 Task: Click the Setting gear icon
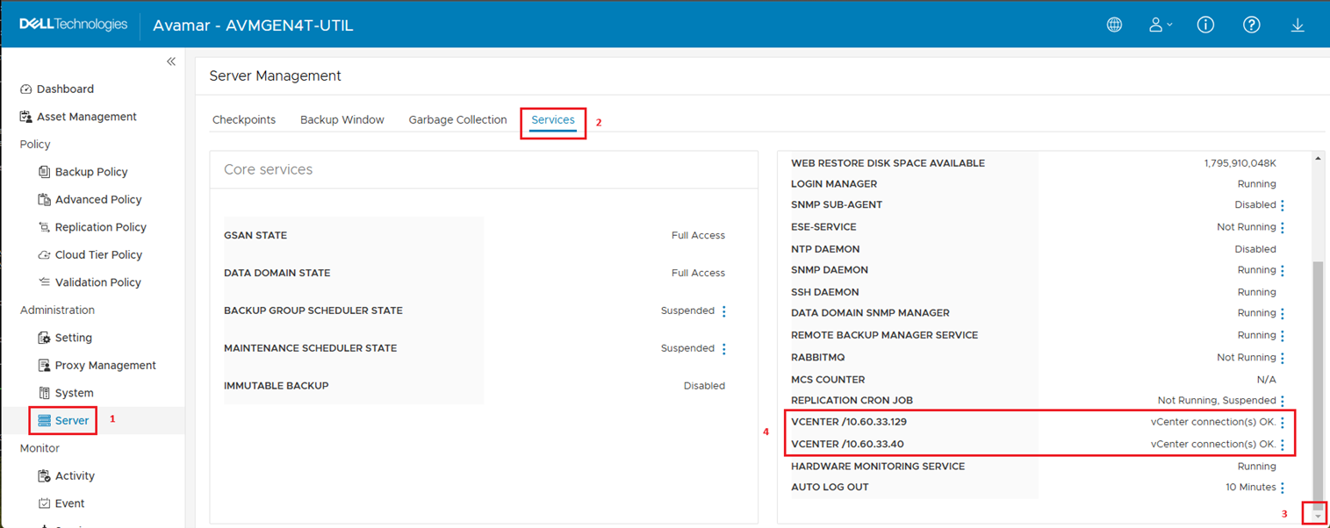click(44, 338)
